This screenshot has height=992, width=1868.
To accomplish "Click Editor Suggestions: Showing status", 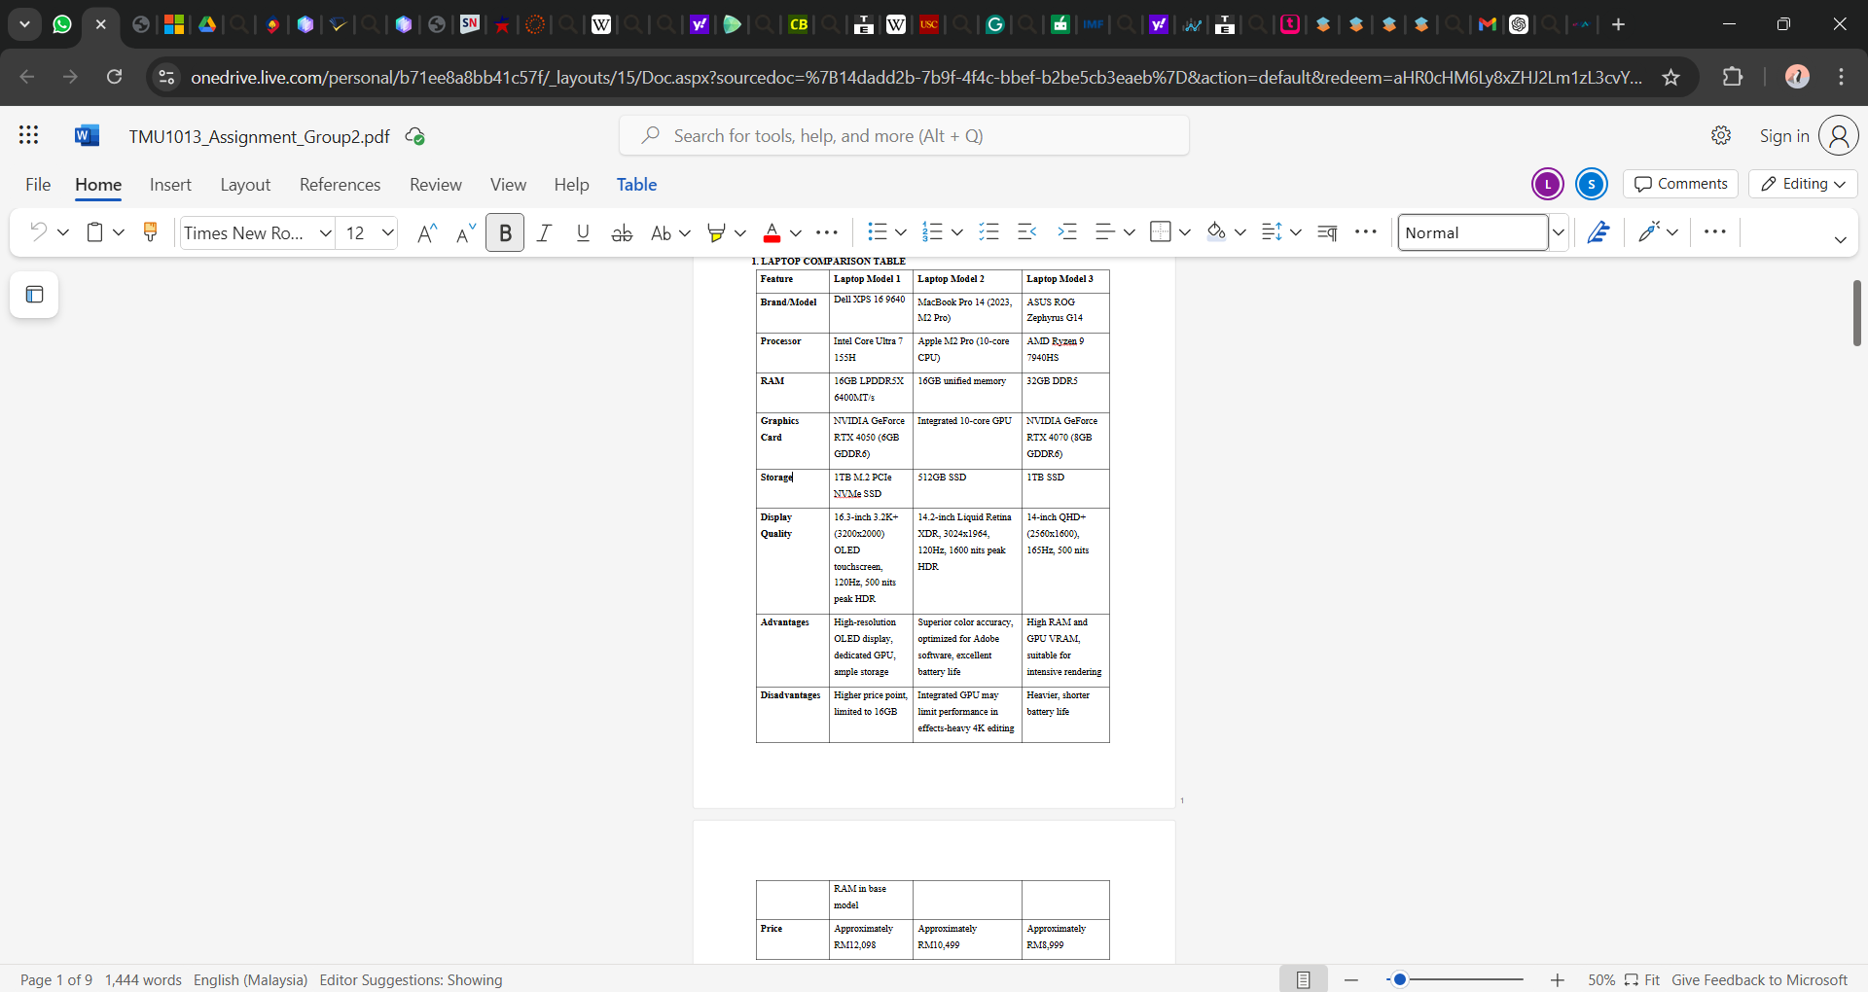I will click(411, 979).
